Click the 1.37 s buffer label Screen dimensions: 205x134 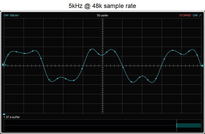(12, 117)
